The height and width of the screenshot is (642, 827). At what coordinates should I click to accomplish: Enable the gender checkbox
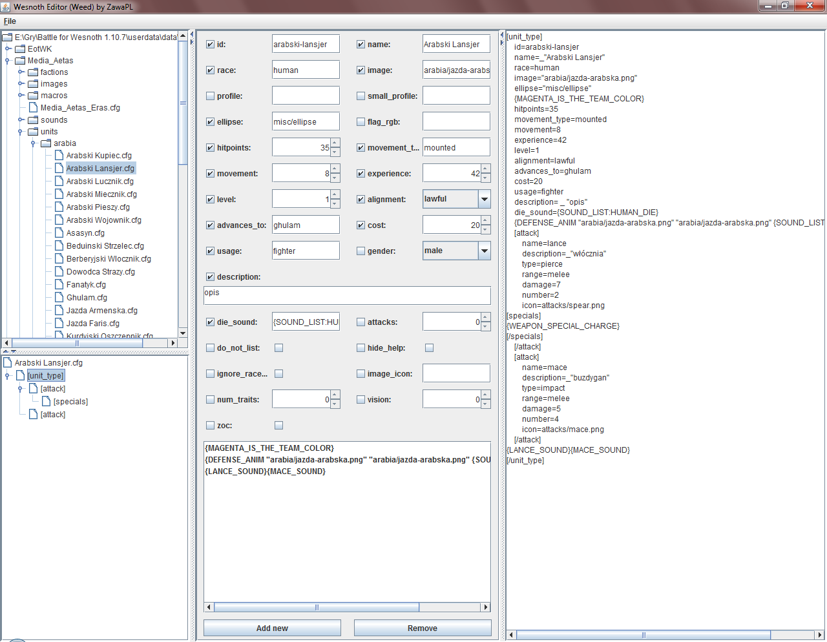coord(361,251)
